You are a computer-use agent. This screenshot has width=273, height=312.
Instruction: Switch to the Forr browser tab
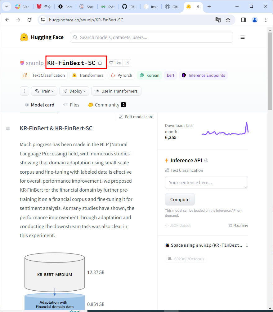(x=65, y=7)
